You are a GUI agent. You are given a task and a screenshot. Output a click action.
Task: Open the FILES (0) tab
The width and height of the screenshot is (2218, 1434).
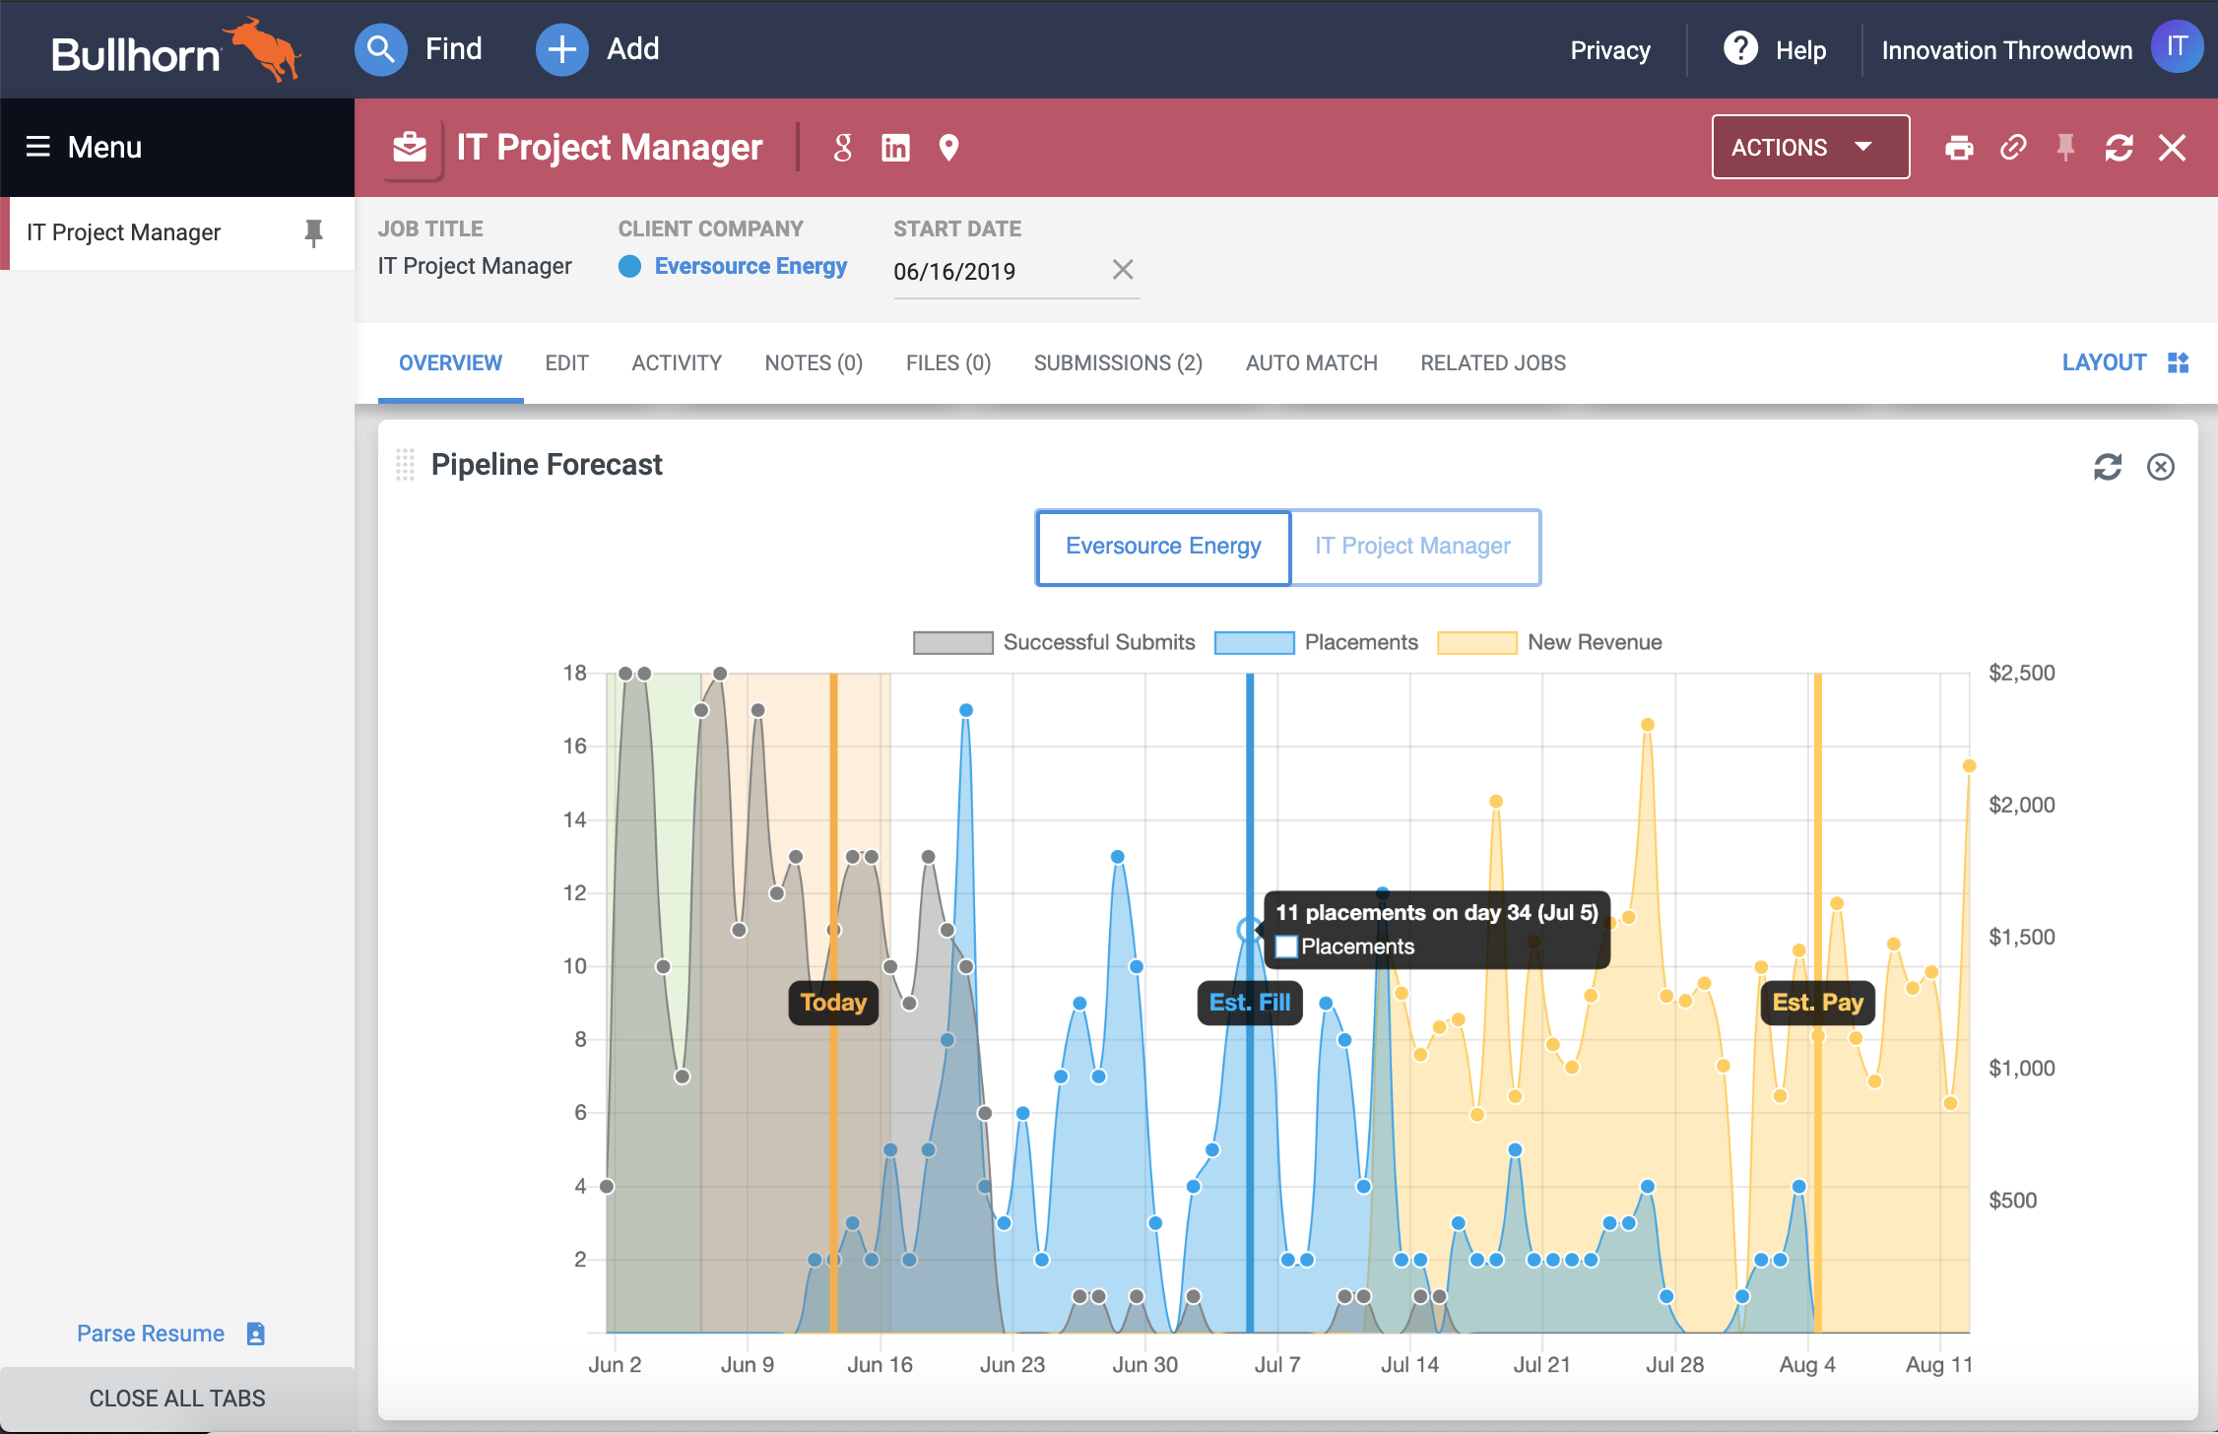[x=948, y=362]
